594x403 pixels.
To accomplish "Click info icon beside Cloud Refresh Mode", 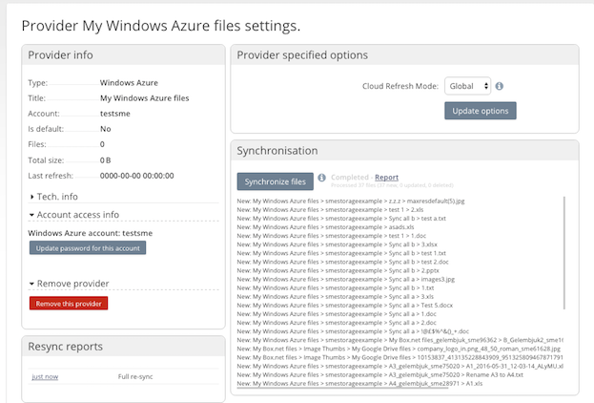I will 500,86.
